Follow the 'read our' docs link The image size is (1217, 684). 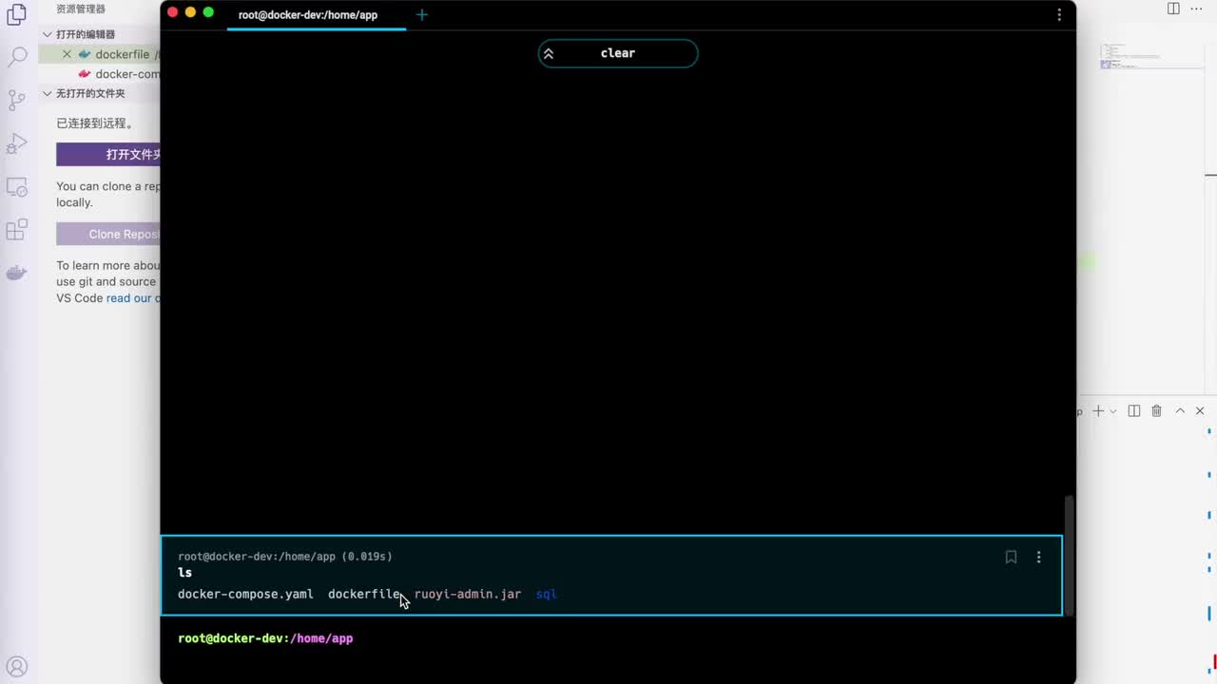point(129,298)
